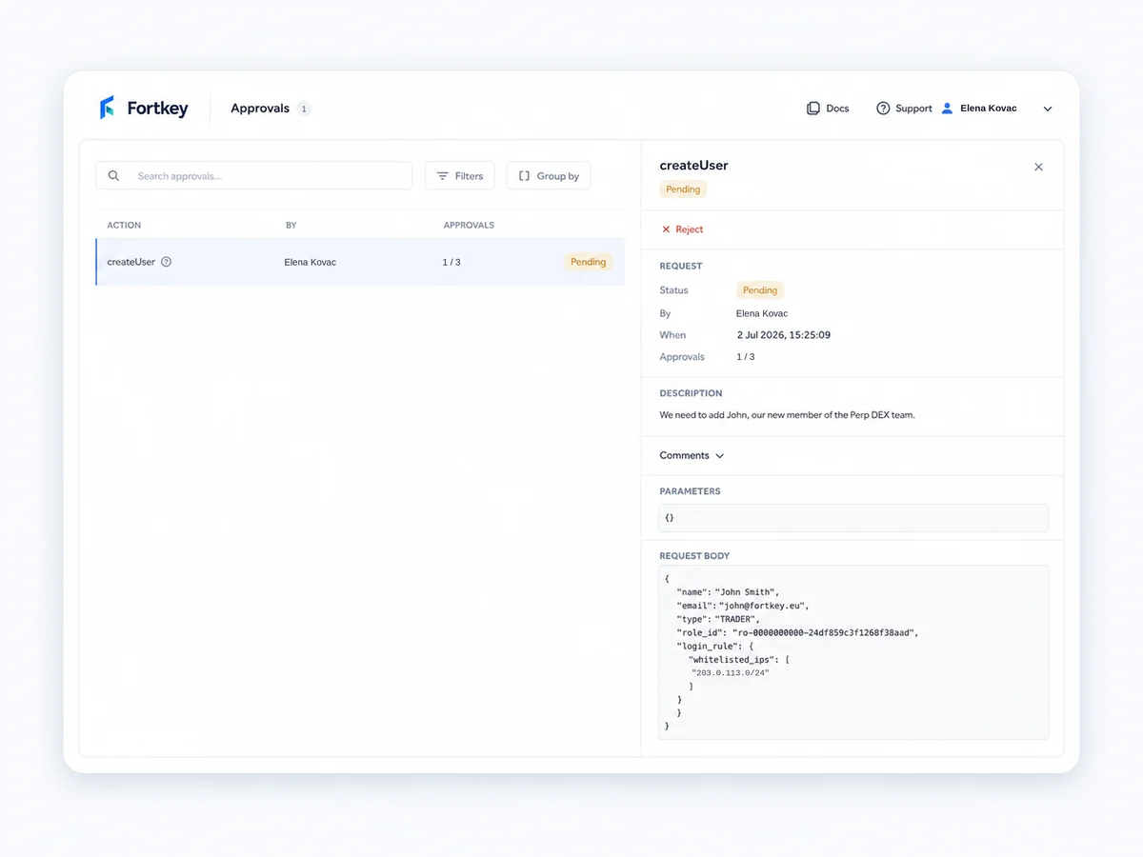Click the Docs document icon

(813, 109)
